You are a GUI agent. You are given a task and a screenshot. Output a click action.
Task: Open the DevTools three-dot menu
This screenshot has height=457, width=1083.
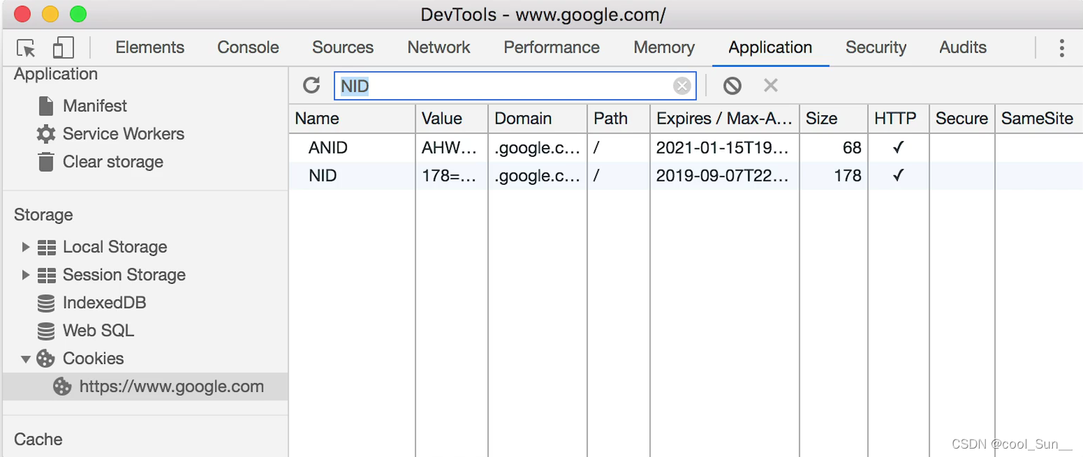(1061, 47)
